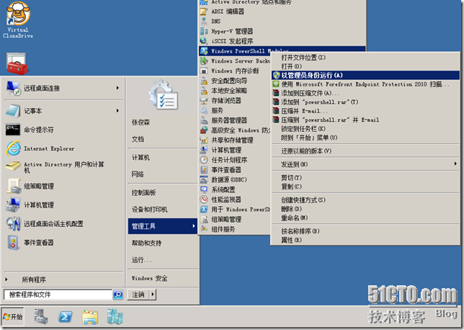Click the Hyper-V 管理器 icon
Viewport: 464px width, 330px height.
click(204, 31)
